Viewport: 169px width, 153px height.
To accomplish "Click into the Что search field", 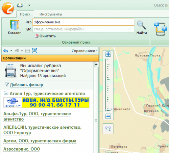I will tap(83, 22).
